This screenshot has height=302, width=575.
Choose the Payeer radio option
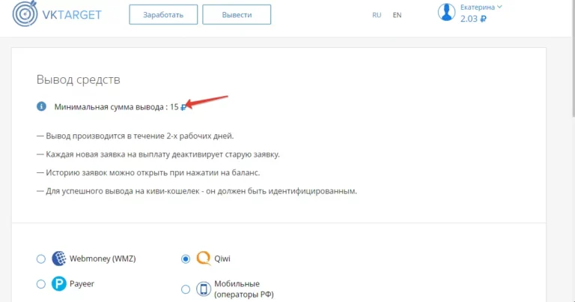point(41,284)
